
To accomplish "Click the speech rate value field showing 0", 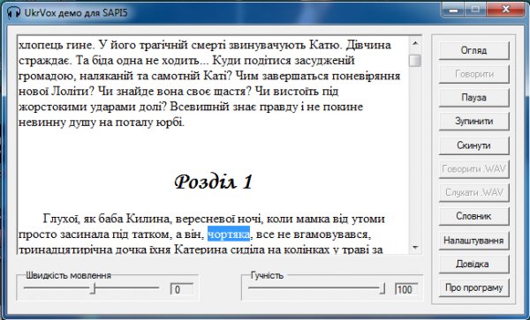I will (182, 289).
